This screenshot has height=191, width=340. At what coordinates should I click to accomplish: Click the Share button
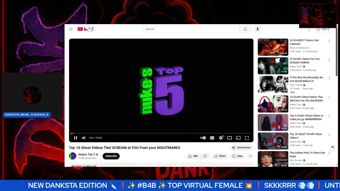[220, 156]
